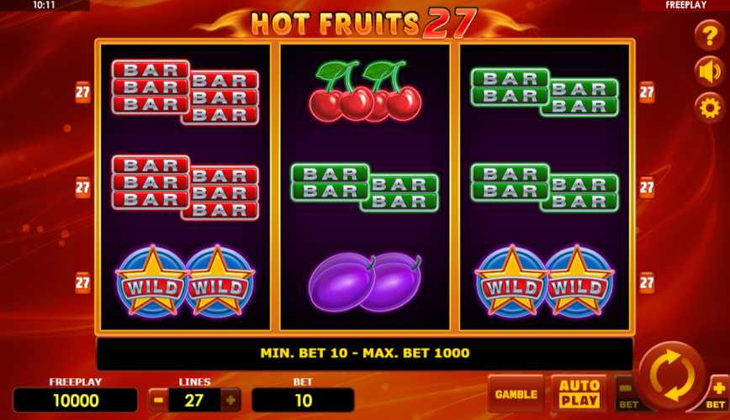730x420 pixels.
Task: Increase lines with the plus button
Action: click(230, 400)
